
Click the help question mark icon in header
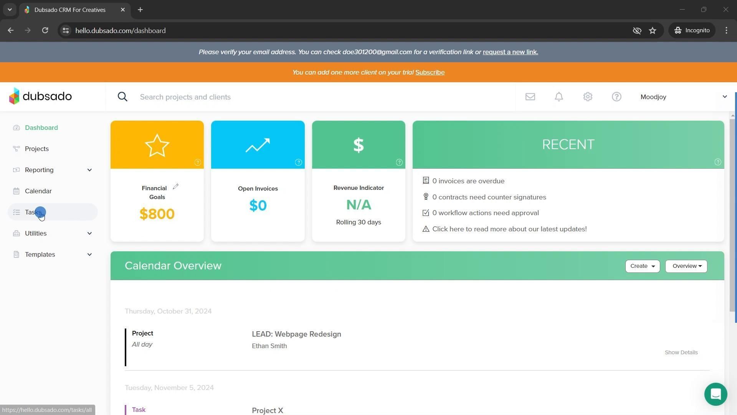[616, 97]
